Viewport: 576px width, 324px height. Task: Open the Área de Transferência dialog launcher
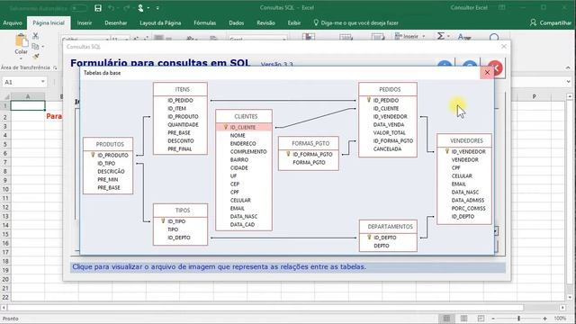tap(55, 68)
